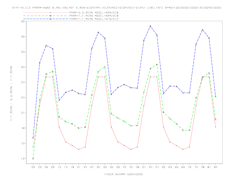
Task: Click x-axis forecast hour label 21
Action: tap(79, 167)
